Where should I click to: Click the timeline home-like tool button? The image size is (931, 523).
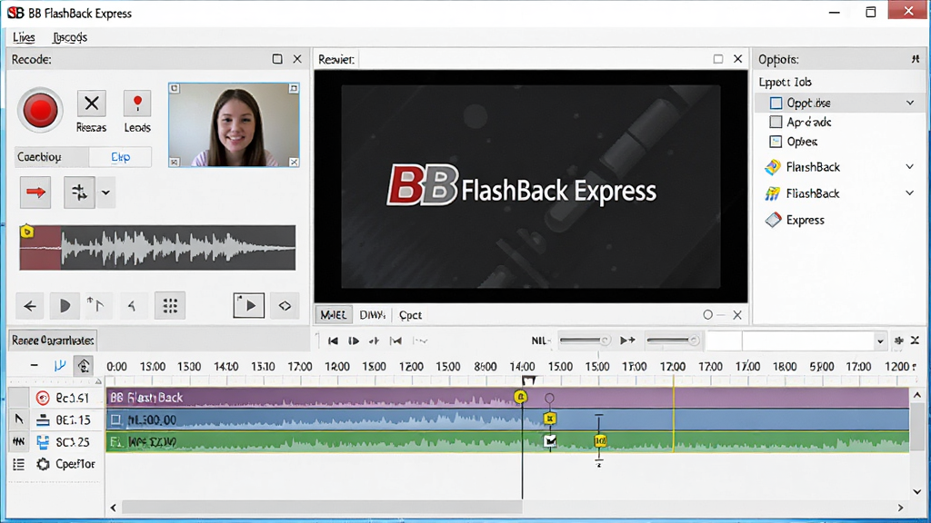click(84, 366)
